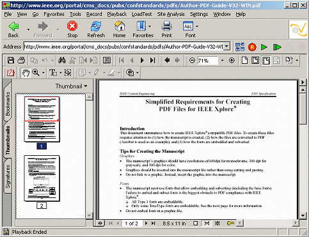Click the binoculars Find icon
This screenshot has width=309, height=237.
62,61
